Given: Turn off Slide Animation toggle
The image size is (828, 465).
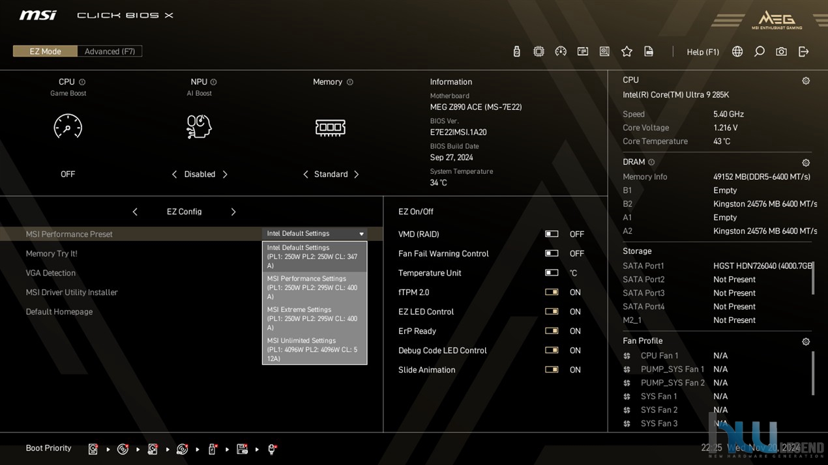Looking at the screenshot, I should 552,370.
